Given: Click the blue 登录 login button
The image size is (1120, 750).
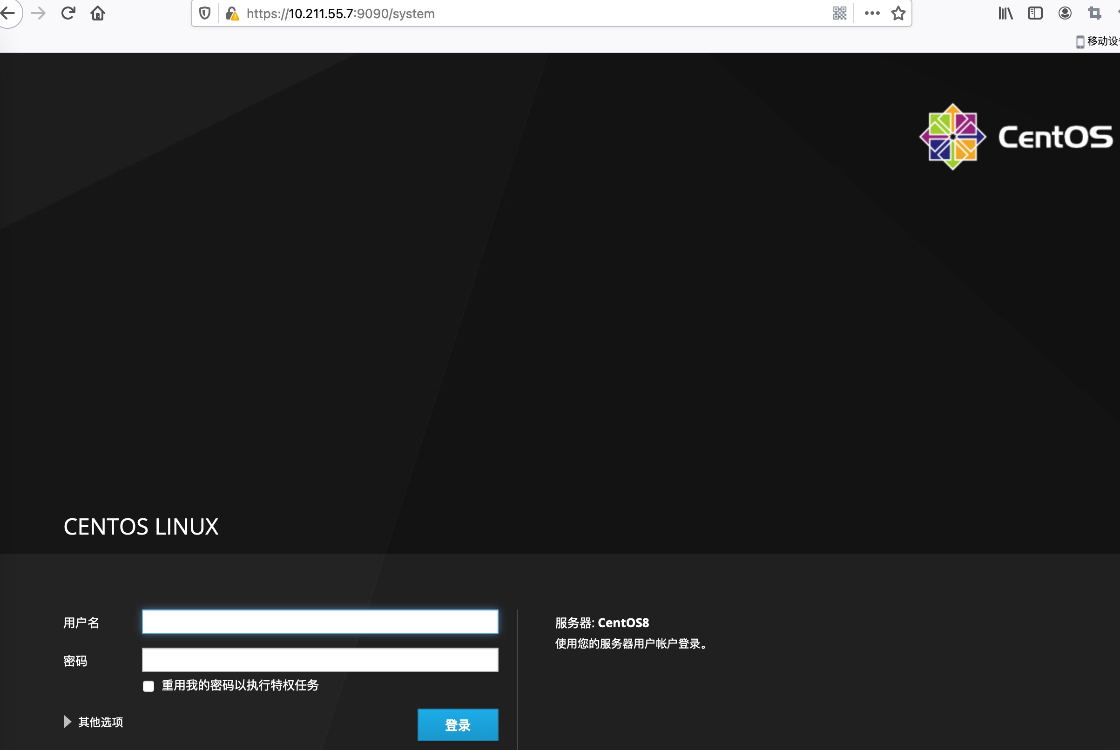Looking at the screenshot, I should pyautogui.click(x=458, y=725).
